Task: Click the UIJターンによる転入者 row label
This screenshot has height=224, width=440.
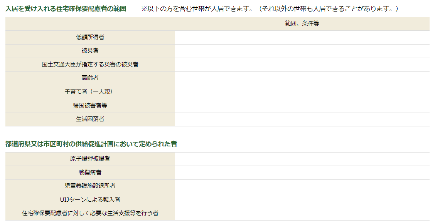Action: click(90, 200)
